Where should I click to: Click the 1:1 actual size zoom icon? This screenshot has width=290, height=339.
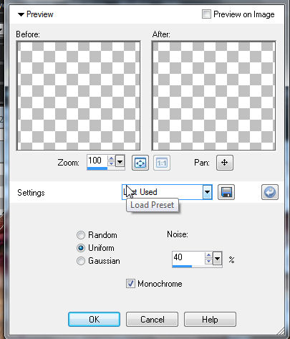[162, 163]
